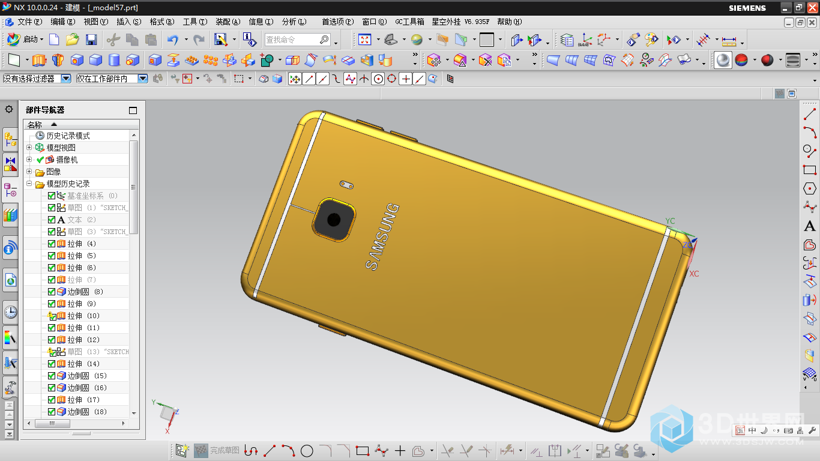Toggle the 边倒圆 (15) feature checkbox

(52, 376)
